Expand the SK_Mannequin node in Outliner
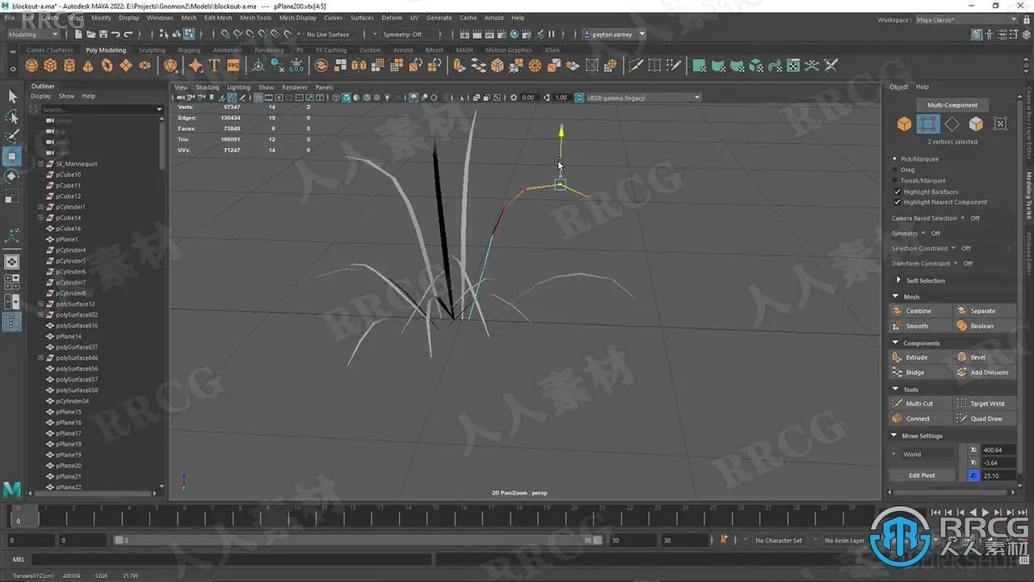Viewport: 1034px width, 582px height. [41, 164]
